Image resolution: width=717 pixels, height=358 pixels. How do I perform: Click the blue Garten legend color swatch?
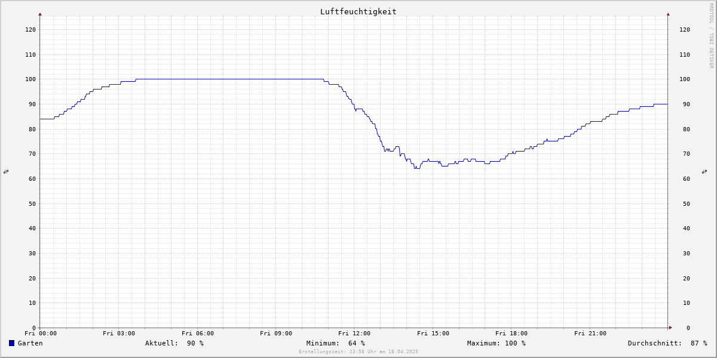[x=11, y=343]
